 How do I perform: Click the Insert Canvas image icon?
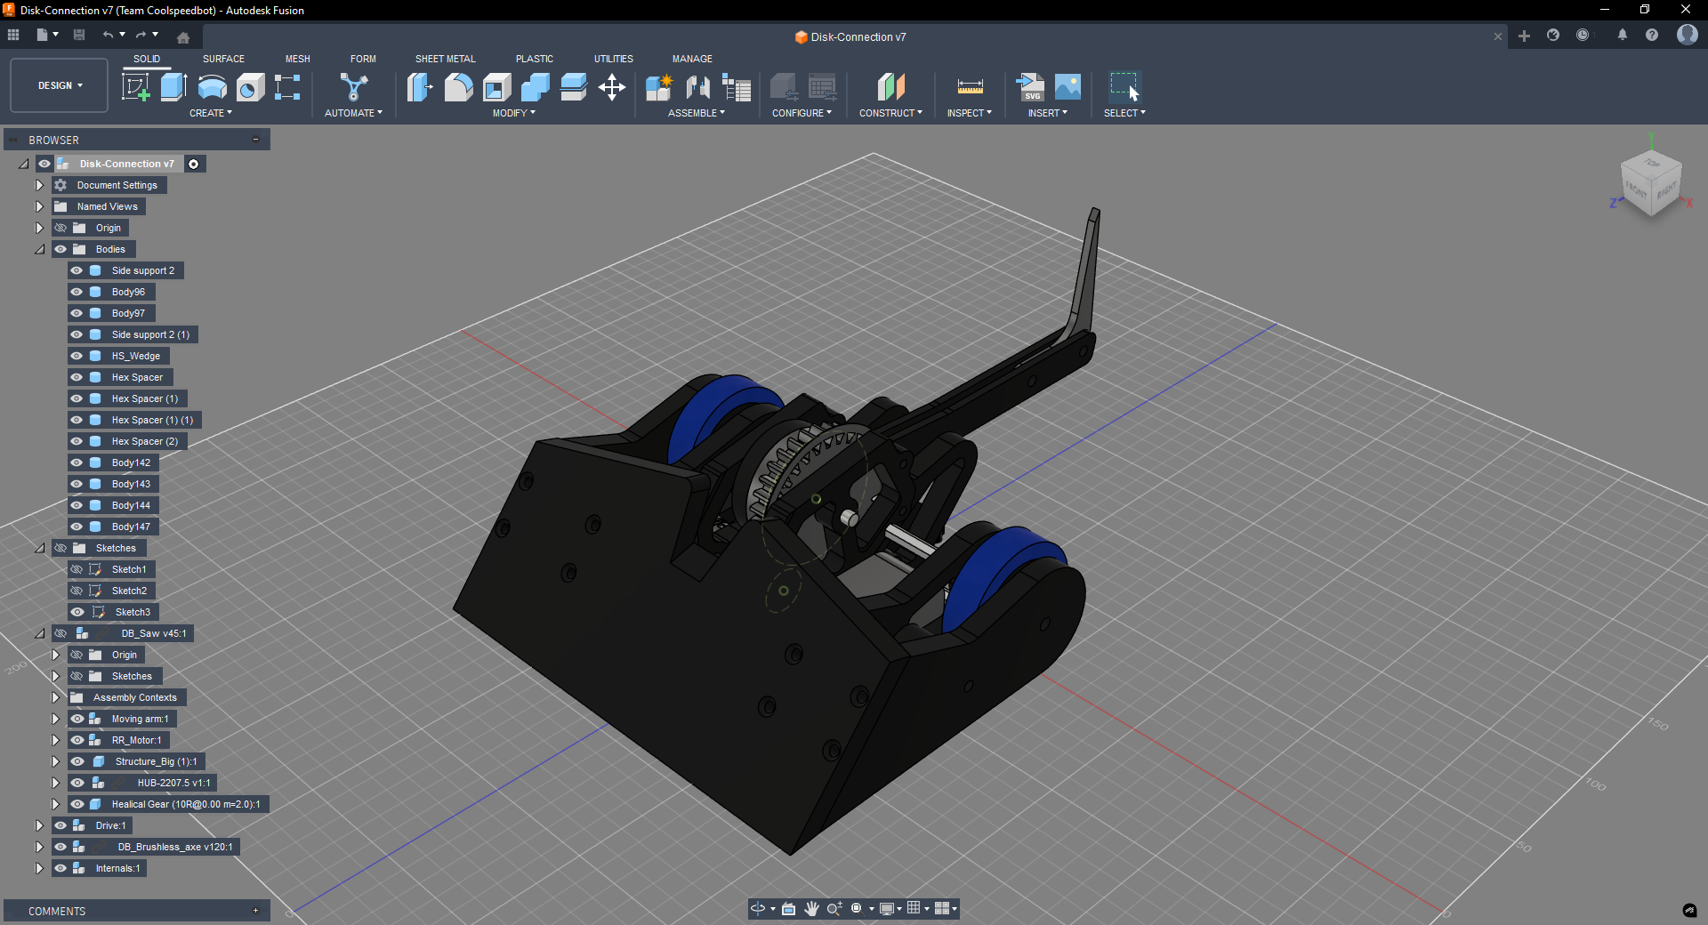pos(1067,87)
